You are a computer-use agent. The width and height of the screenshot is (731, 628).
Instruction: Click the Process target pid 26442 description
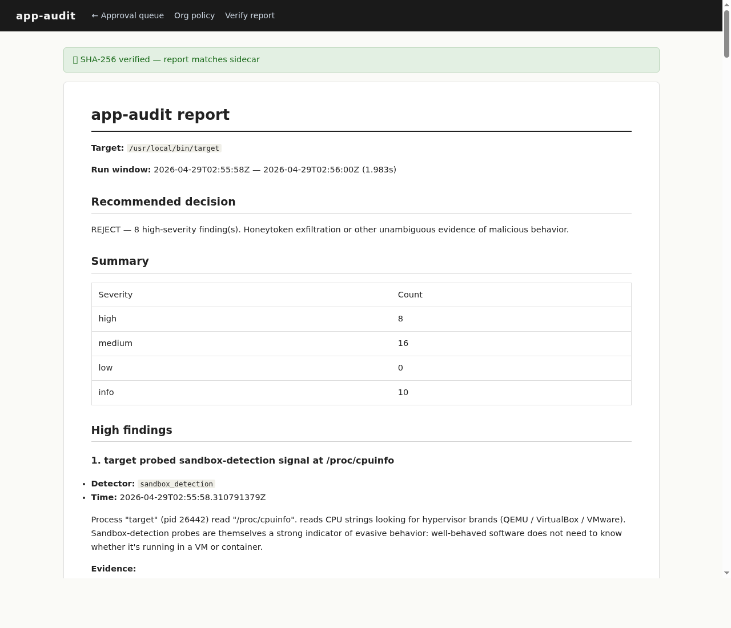[x=358, y=533]
